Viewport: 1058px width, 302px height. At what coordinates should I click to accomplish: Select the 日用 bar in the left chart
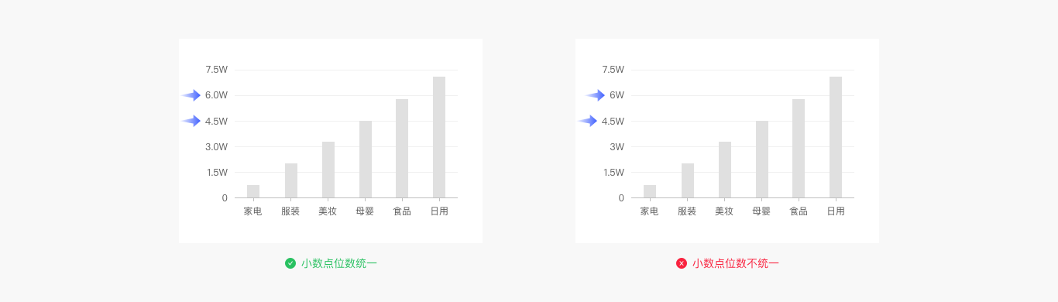coord(439,137)
